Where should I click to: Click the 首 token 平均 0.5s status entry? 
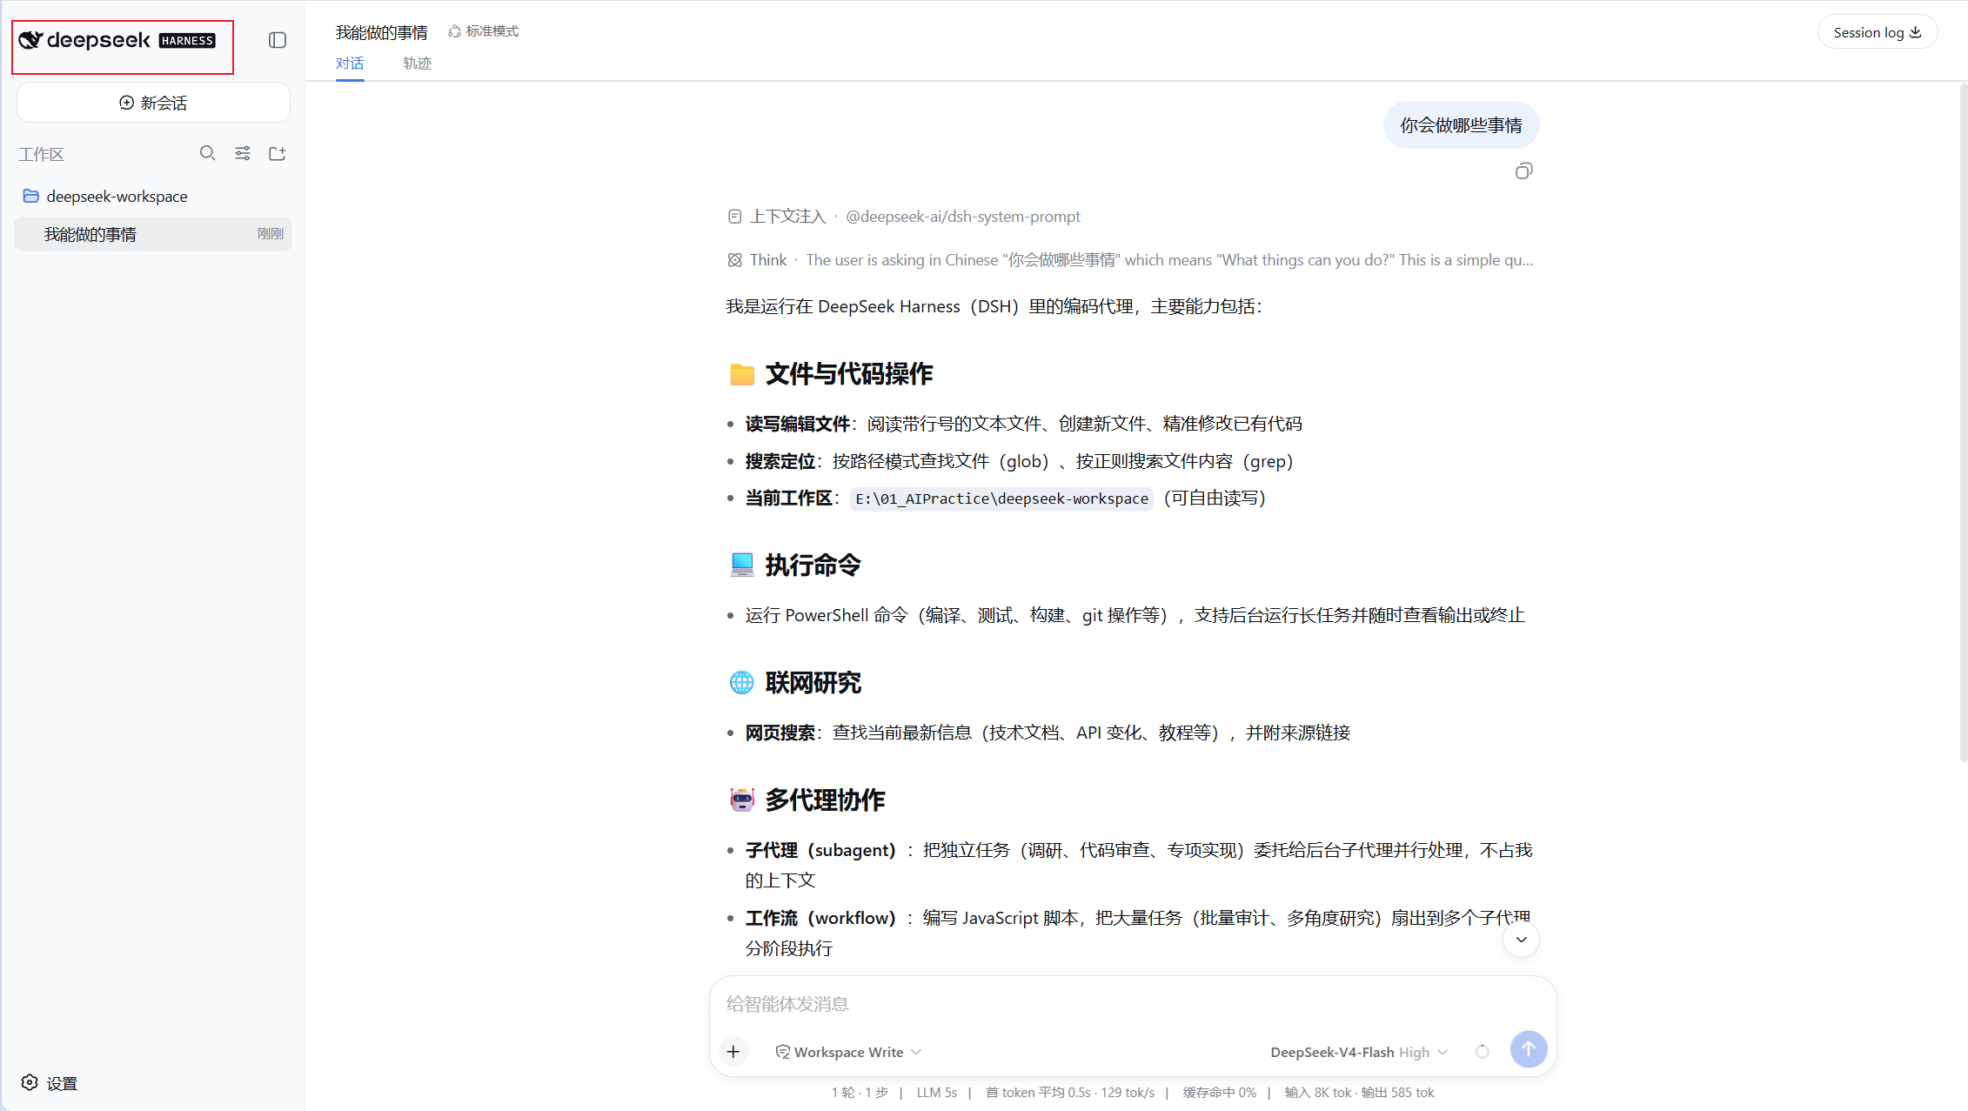click(x=1038, y=1093)
